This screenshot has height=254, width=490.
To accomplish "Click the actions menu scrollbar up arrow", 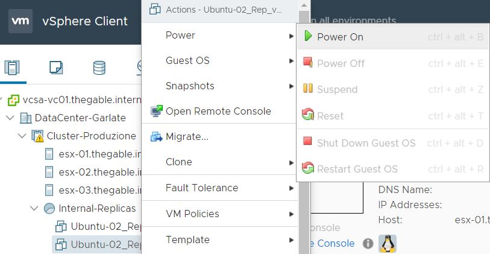I will (x=304, y=5).
